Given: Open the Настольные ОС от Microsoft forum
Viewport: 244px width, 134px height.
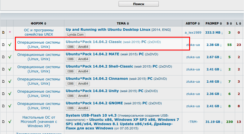Looking at the screenshot, I should (x=39, y=122).
